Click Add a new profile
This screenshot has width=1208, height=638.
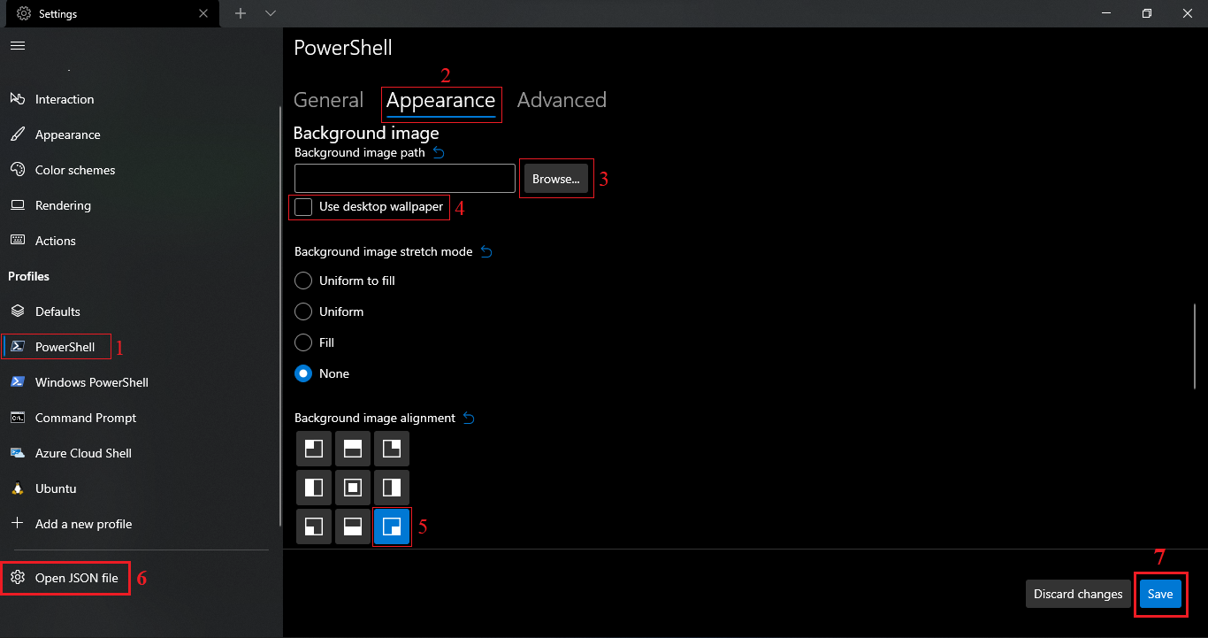(x=140, y=524)
